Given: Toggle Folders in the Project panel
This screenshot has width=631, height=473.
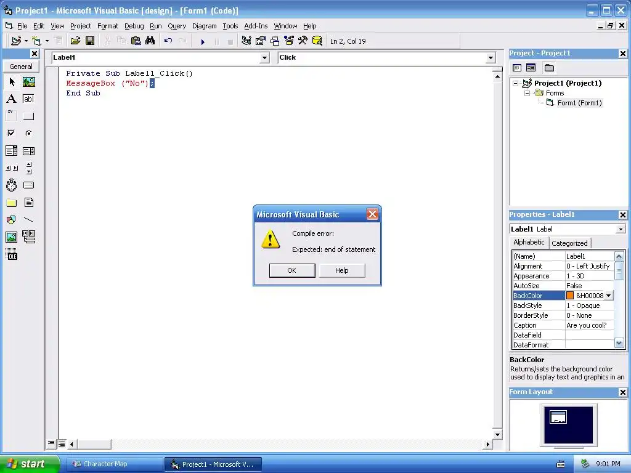Looking at the screenshot, I should [549, 68].
